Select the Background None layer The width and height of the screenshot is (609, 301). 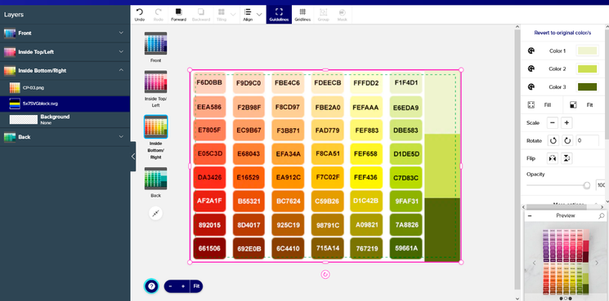65,119
